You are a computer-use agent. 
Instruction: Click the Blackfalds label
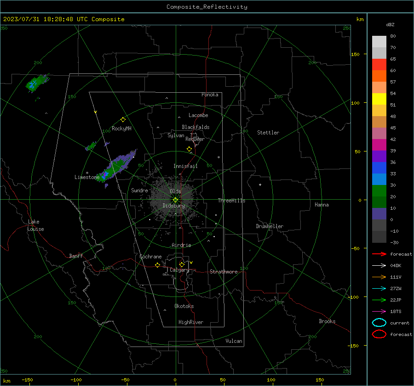[195, 127]
